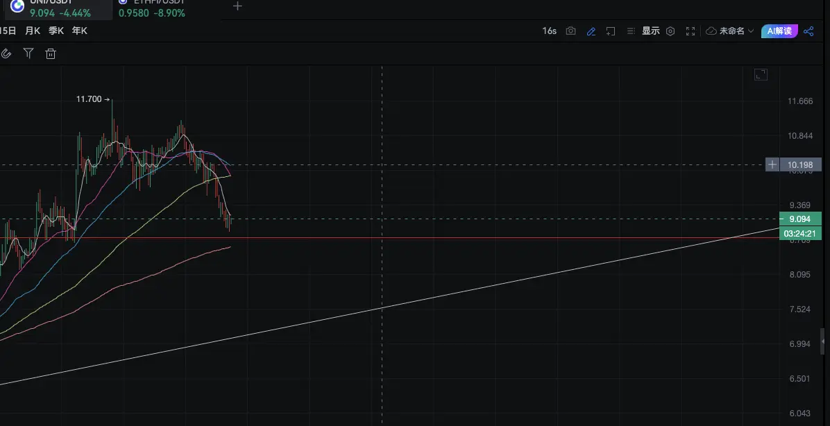
Task: Click the 6.501 price axis label
Action: click(x=800, y=378)
